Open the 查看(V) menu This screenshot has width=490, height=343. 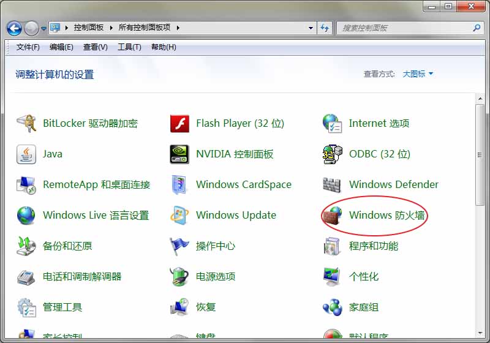[96, 47]
